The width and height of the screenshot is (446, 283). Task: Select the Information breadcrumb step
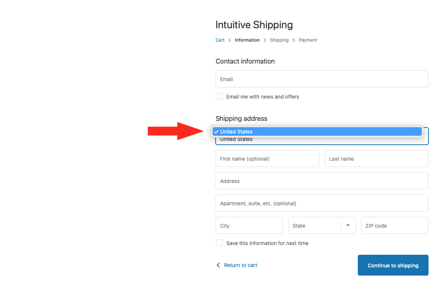[x=247, y=40]
